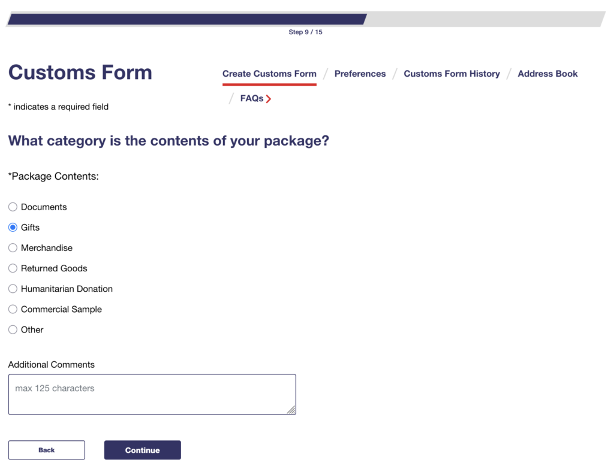The image size is (614, 475).
Task: Select Commercial Sample category
Action: click(13, 309)
